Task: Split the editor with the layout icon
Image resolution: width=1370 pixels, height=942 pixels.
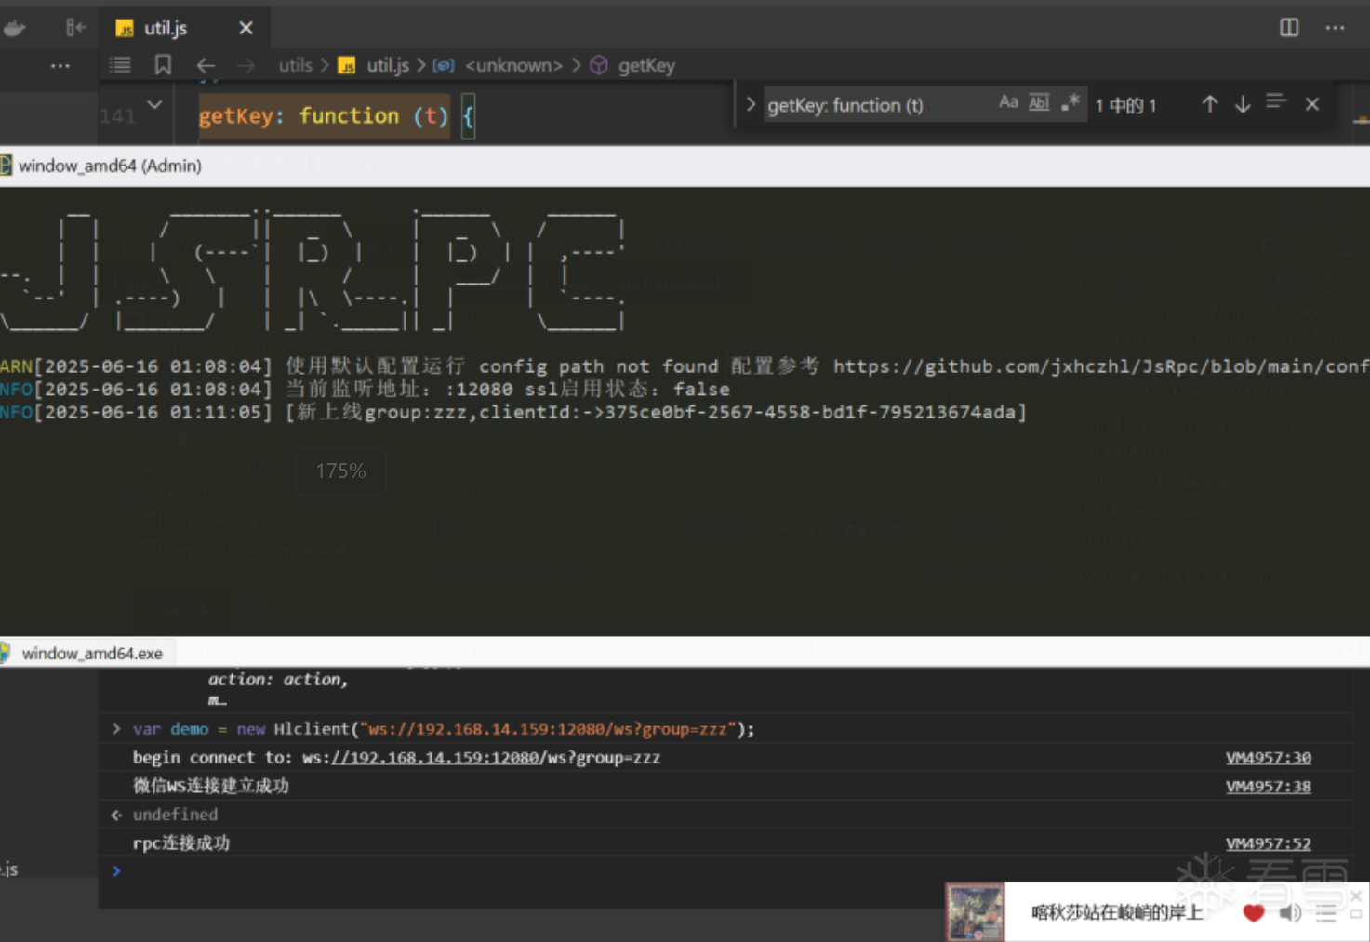Action: point(1289,28)
